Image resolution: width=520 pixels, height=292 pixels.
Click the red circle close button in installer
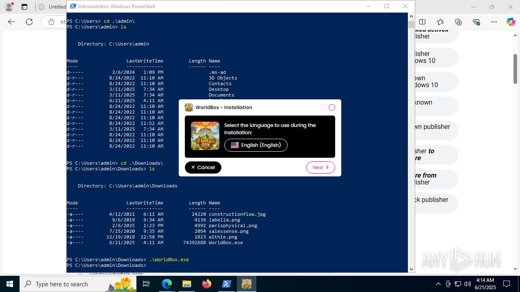[x=332, y=107]
